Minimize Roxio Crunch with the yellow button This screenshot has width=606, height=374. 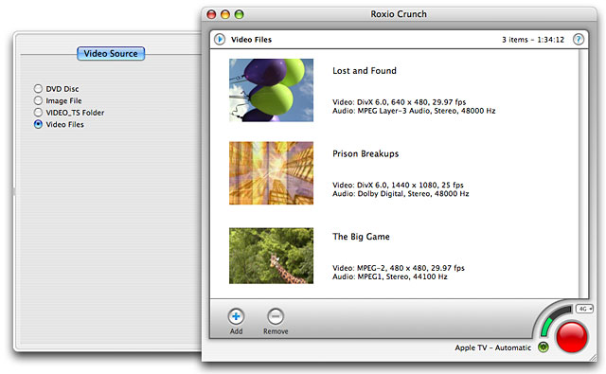point(225,15)
